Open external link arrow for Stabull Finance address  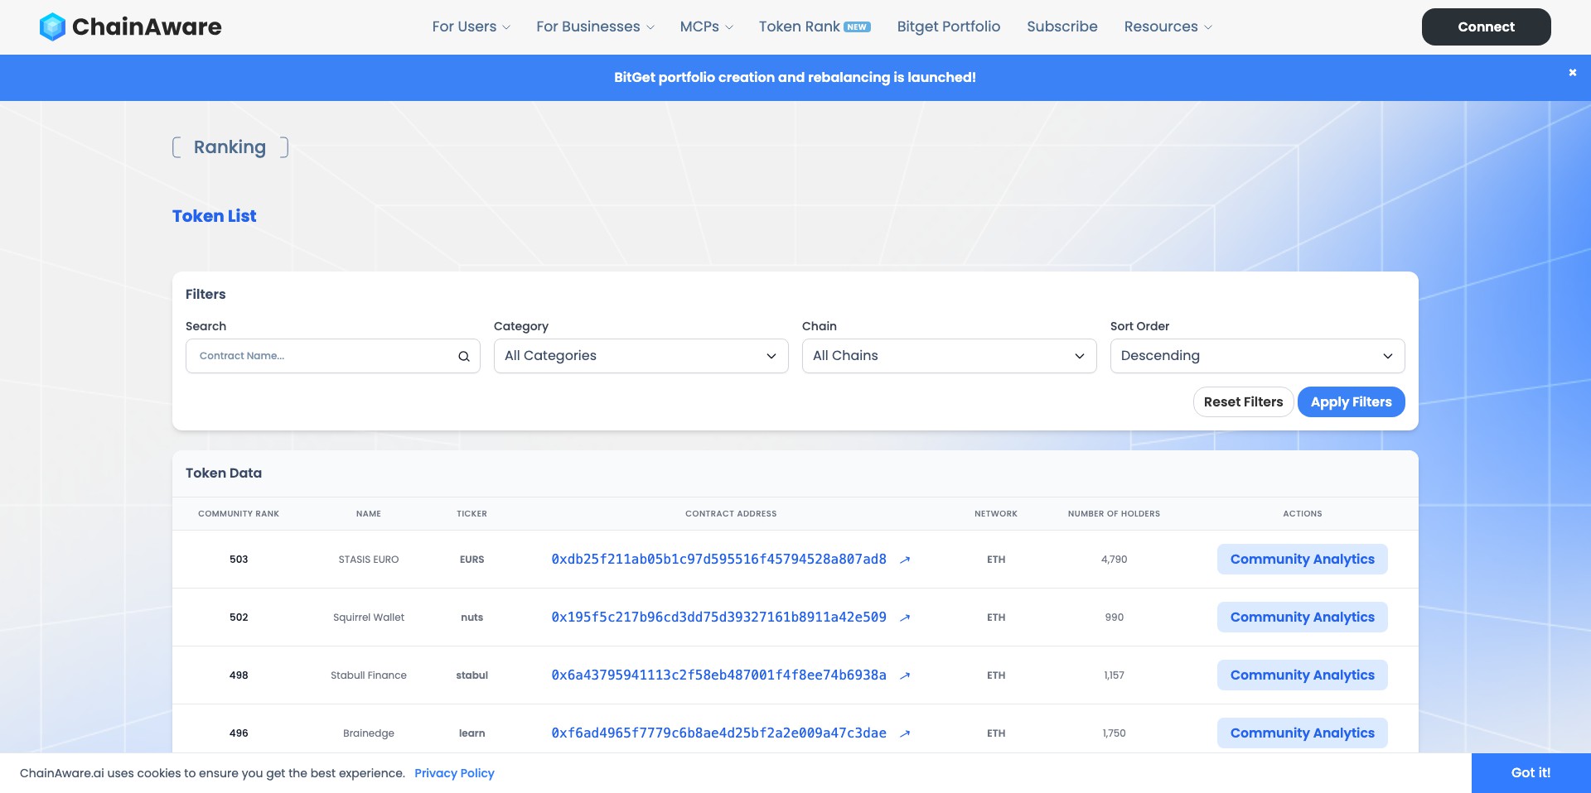click(905, 675)
